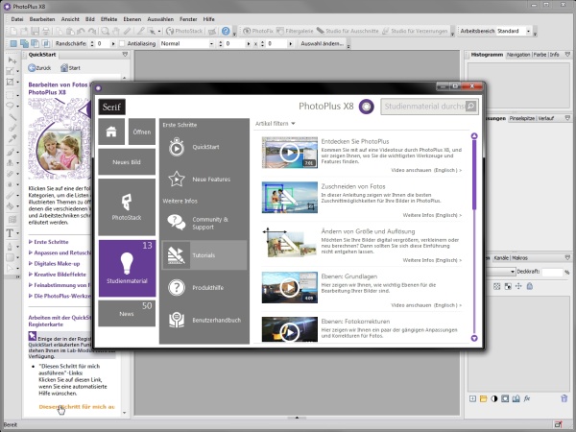This screenshot has height=432, width=576.
Task: Open Community & Support chat item
Action: pyautogui.click(x=204, y=223)
